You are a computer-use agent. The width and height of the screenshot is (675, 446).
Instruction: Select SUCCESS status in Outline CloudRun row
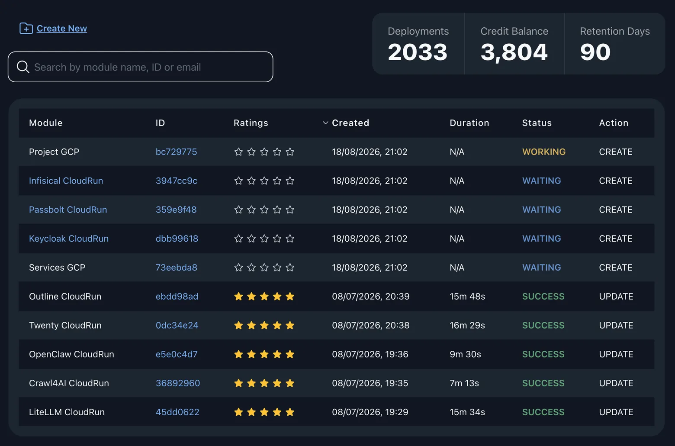(543, 297)
